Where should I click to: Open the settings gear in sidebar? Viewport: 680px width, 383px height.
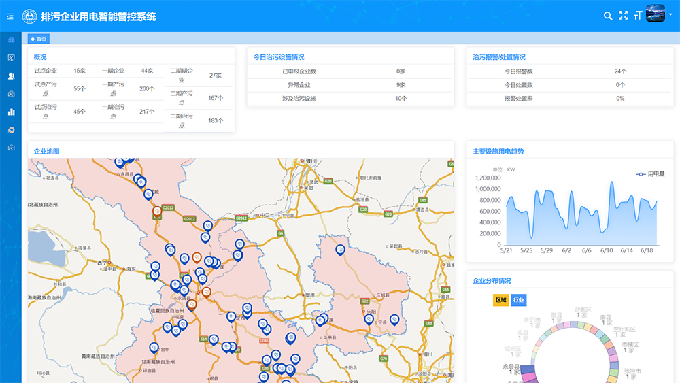coord(11,129)
